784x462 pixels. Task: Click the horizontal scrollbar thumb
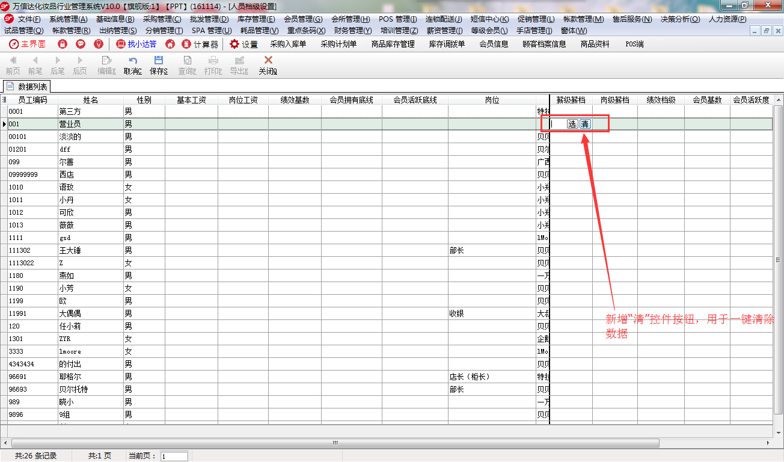tap(335, 443)
